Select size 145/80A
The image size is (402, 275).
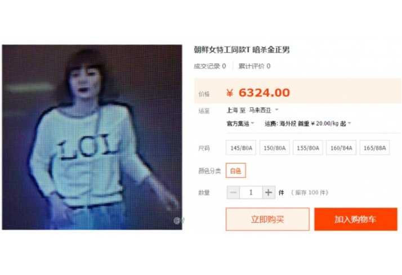pyautogui.click(x=241, y=148)
